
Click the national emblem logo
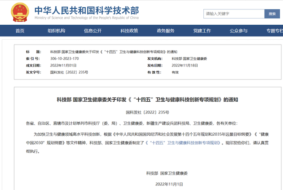20,12
